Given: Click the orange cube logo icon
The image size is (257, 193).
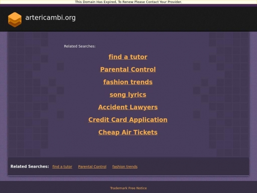Looking at the screenshot, I should point(15,20).
